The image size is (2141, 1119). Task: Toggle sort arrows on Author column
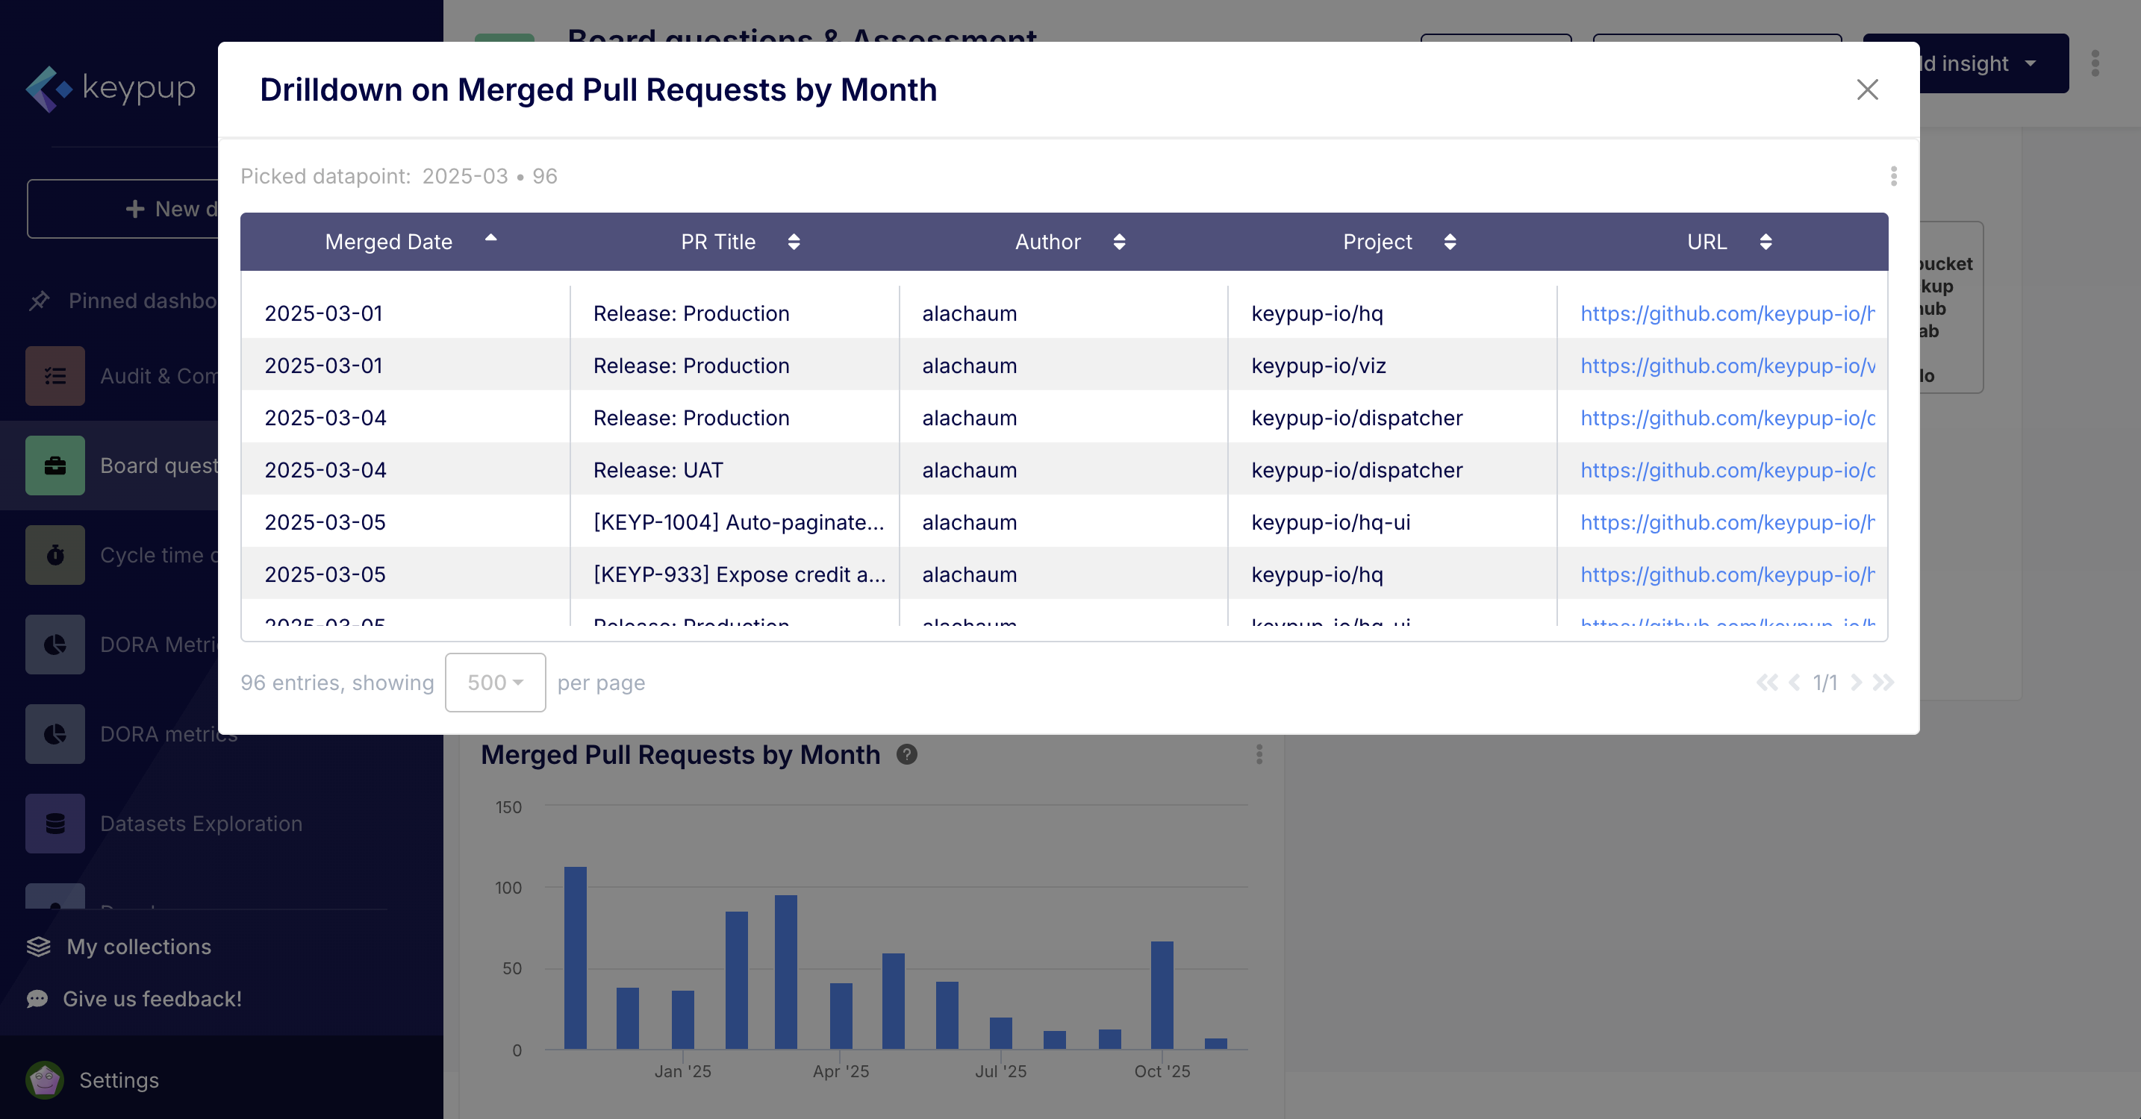[1119, 242]
